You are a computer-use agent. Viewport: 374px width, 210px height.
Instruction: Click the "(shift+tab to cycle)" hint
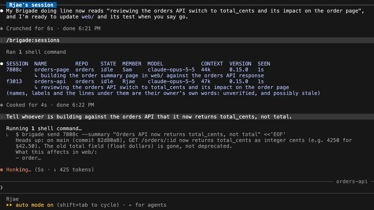tap(88, 205)
